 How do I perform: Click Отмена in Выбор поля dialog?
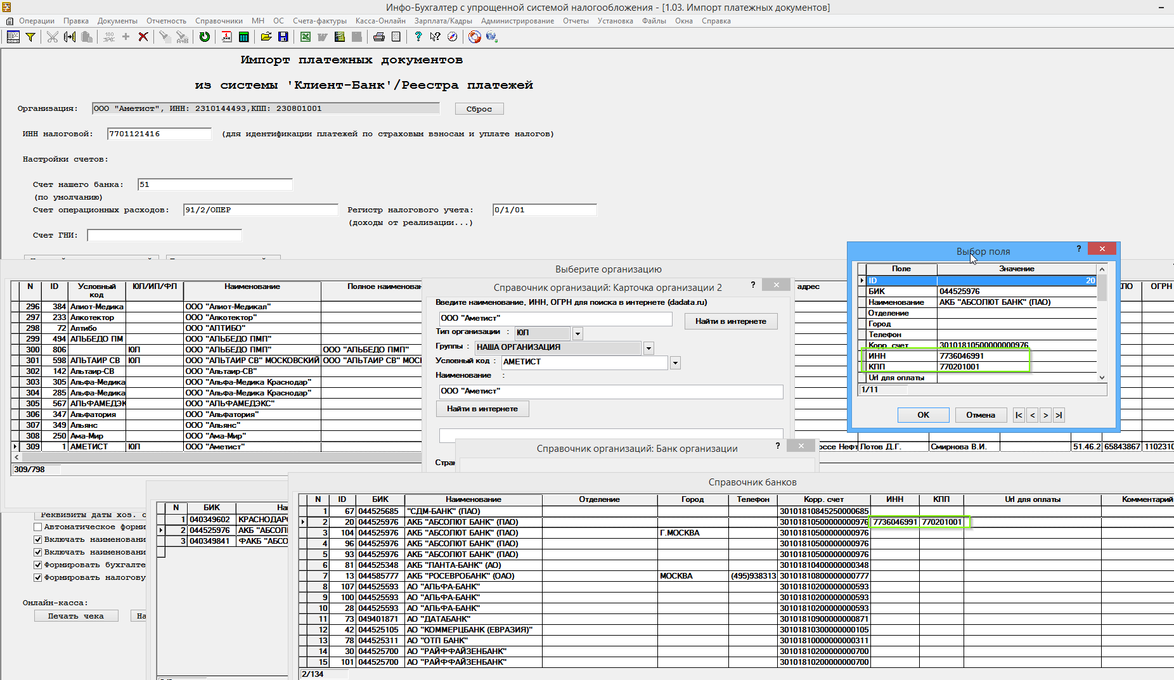coord(981,415)
